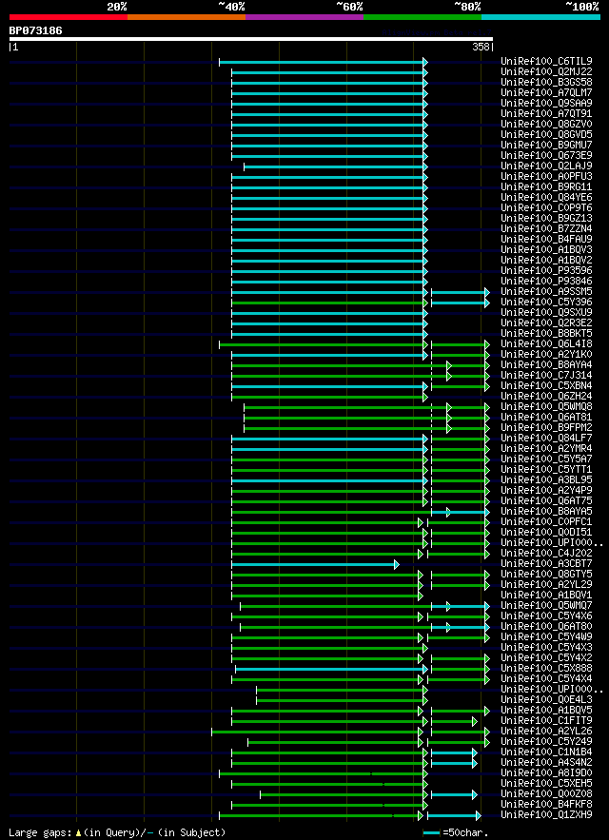609x840 pixels.
Task: Click the UniRef100_B8BKT5 label
Action: click(x=546, y=334)
